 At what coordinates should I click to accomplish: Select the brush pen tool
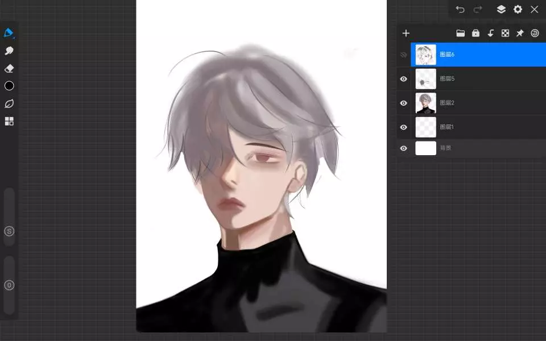(9, 32)
